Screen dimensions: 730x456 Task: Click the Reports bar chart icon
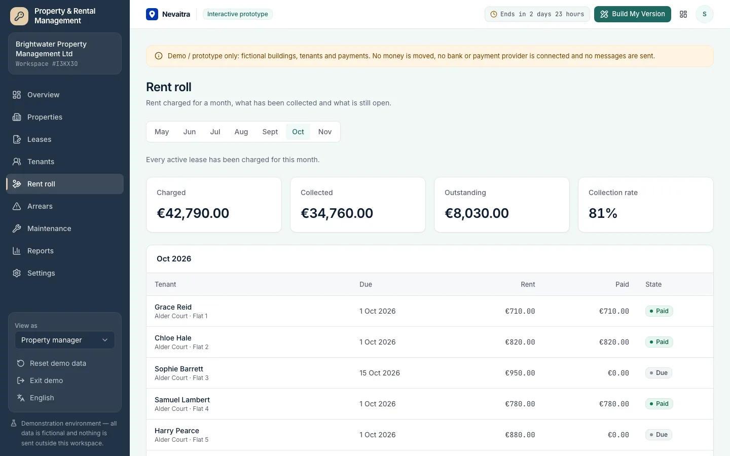[17, 251]
